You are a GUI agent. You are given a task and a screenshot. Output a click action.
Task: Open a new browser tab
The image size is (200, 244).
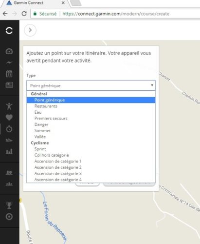click(x=76, y=3)
